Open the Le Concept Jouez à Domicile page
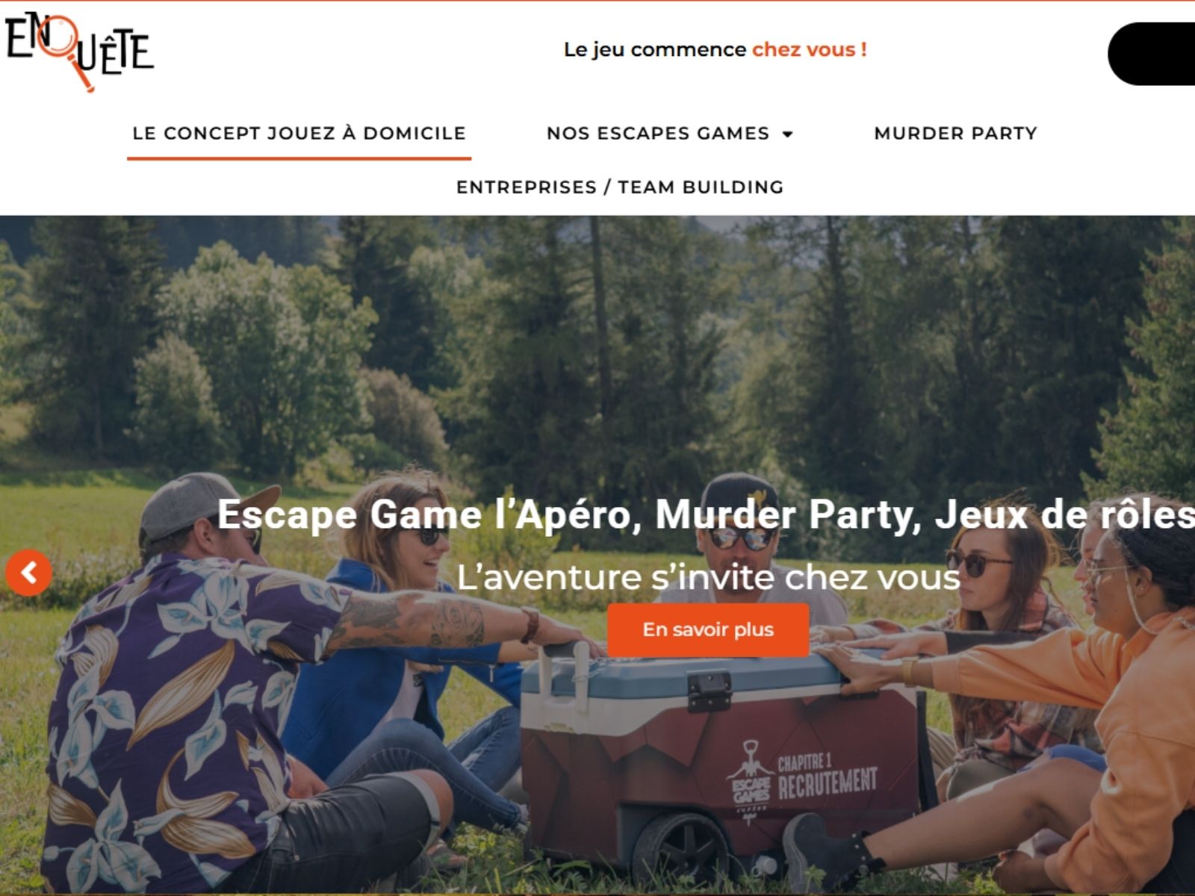Image resolution: width=1195 pixels, height=896 pixels. [x=299, y=134]
